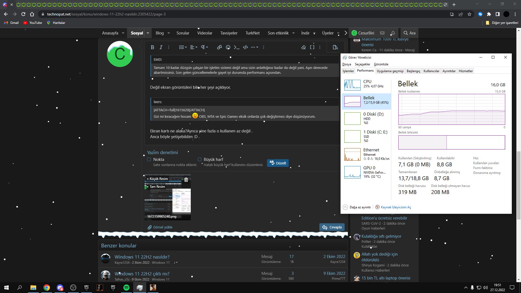Screen dimensions: 521x293
Task: Switch to the Başlangıç tab in Task Manager
Action: (413, 71)
